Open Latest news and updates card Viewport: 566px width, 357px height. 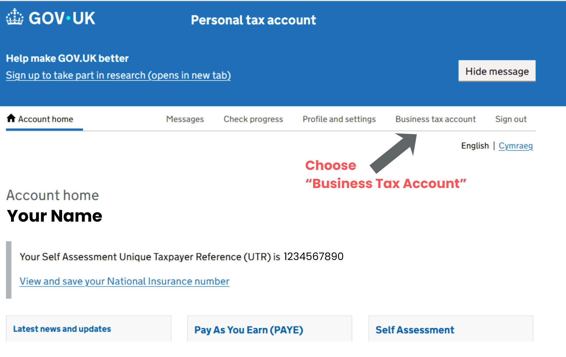62,329
